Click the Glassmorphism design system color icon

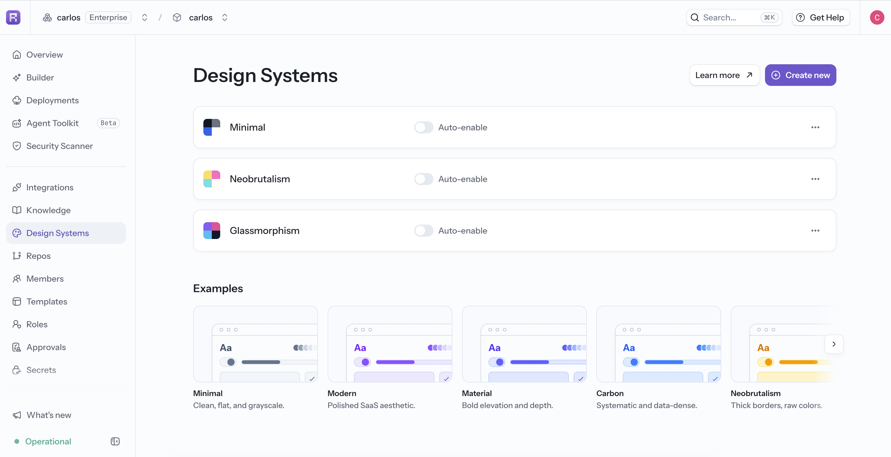point(212,231)
